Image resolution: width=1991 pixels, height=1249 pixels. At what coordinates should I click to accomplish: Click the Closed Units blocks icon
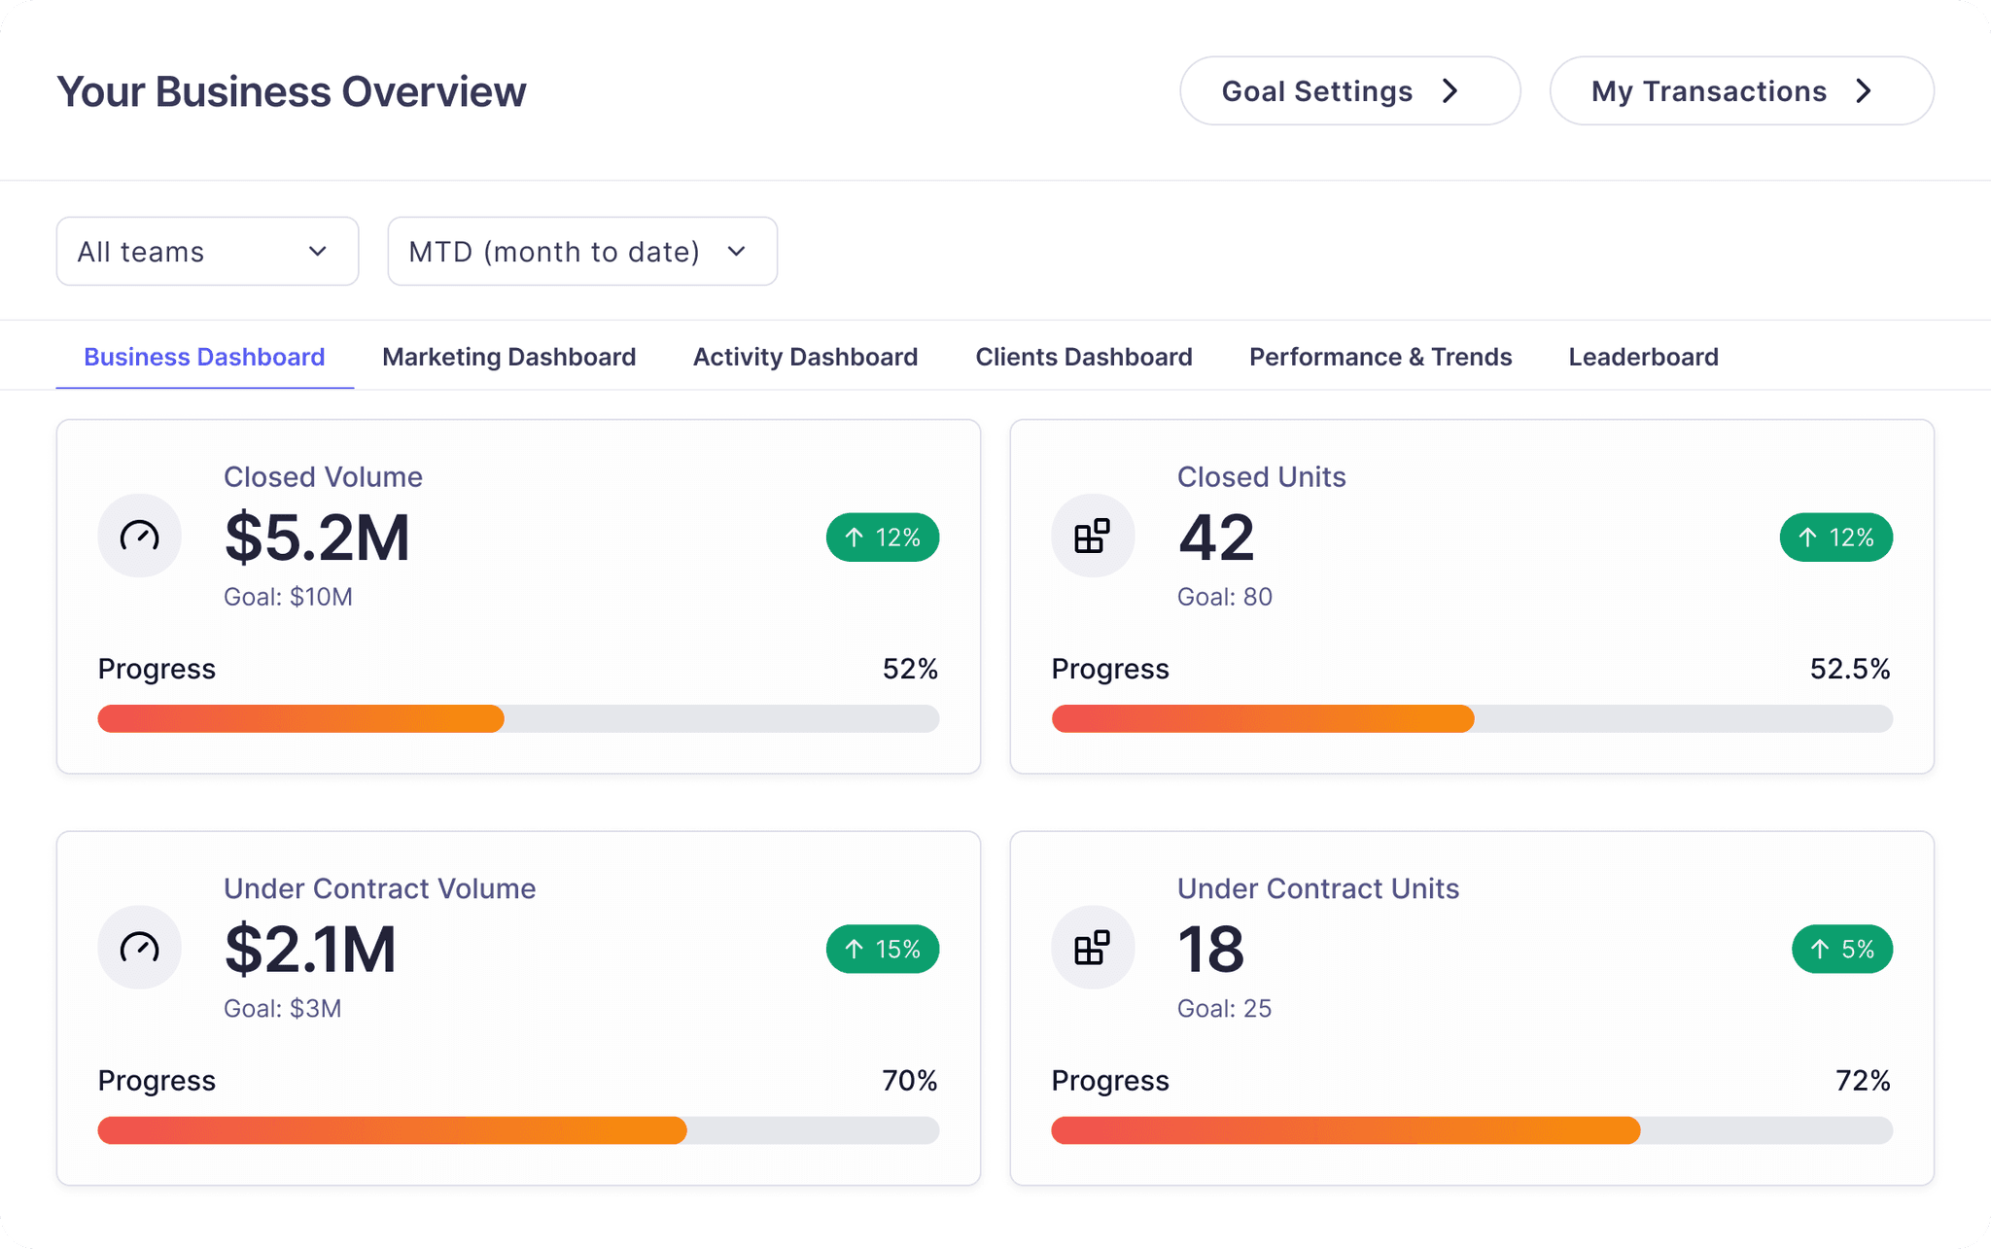1092,536
